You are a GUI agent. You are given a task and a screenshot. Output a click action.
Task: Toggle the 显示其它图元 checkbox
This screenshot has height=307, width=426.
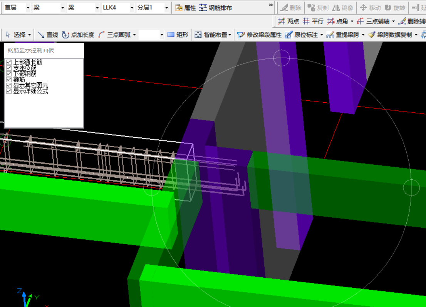tap(9, 85)
